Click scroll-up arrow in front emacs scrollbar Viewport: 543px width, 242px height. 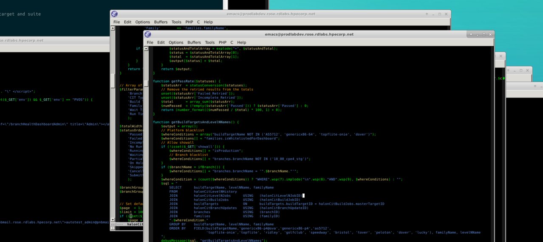146,49
